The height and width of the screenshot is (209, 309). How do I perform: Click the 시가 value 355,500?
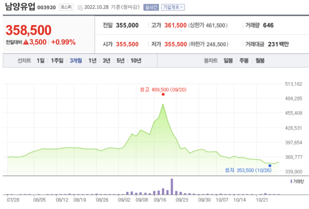127,44
